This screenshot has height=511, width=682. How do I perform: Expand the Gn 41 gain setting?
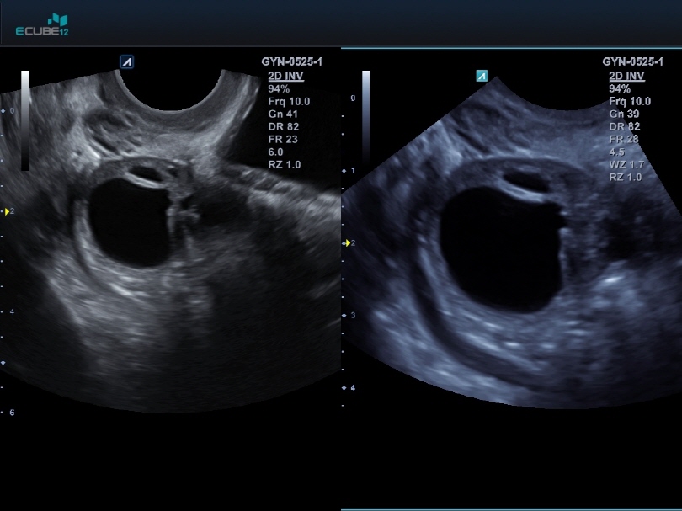point(283,114)
